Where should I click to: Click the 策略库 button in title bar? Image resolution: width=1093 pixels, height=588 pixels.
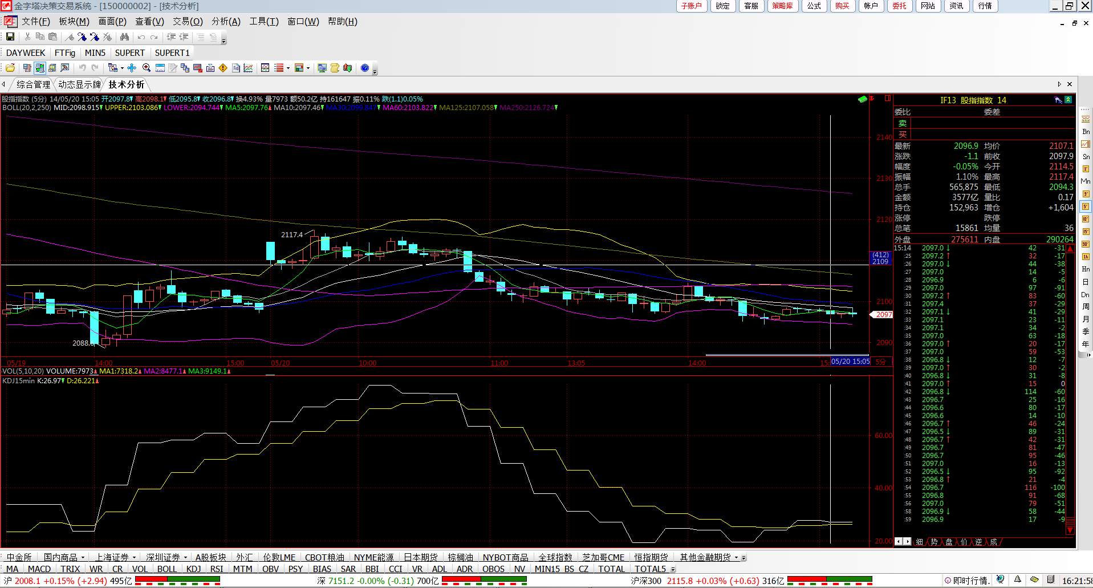pos(782,6)
